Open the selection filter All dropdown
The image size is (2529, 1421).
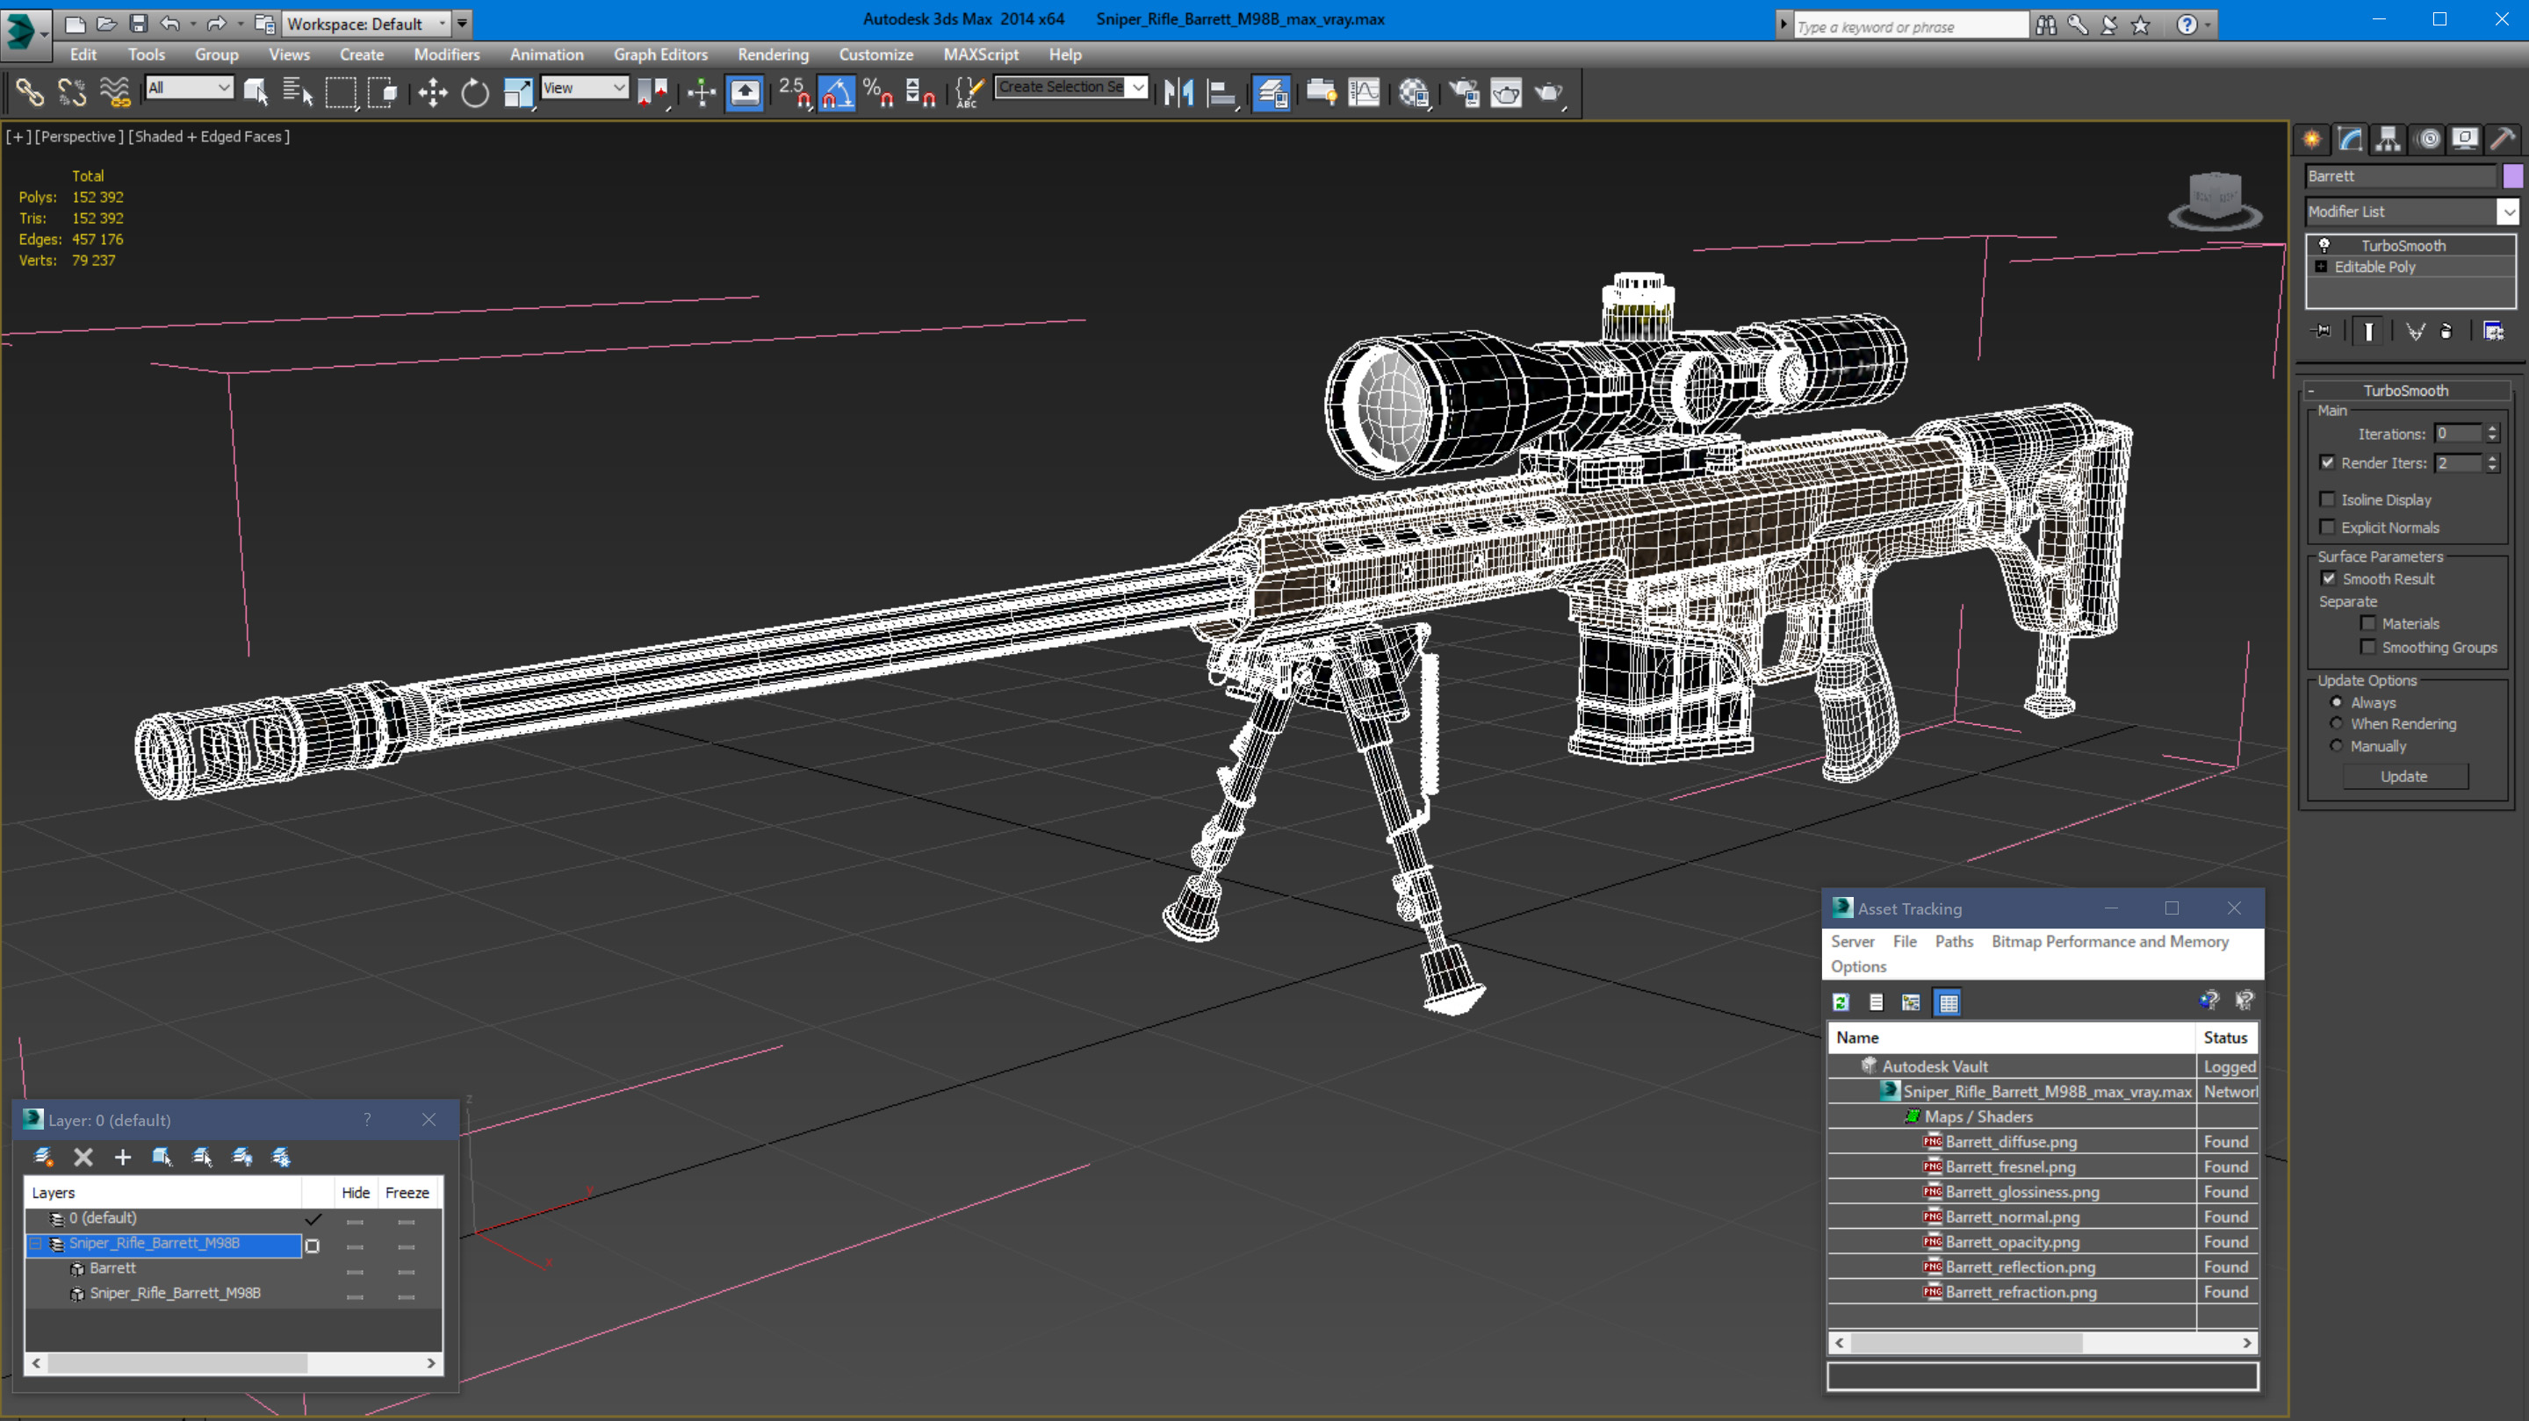click(x=190, y=88)
